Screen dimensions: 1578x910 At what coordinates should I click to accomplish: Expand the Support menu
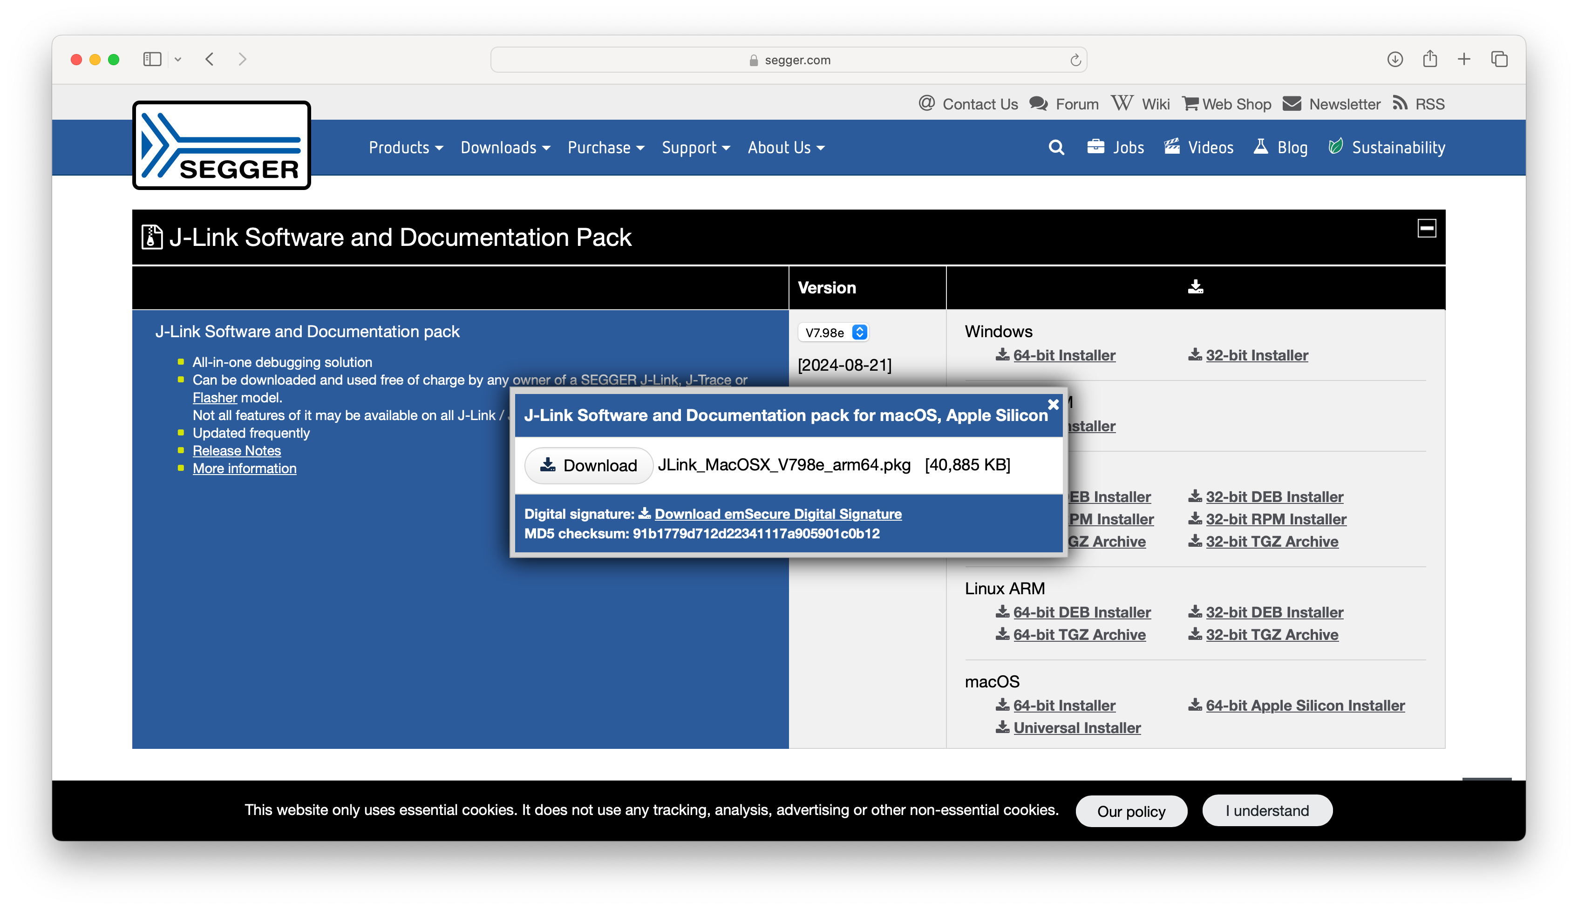tap(695, 148)
